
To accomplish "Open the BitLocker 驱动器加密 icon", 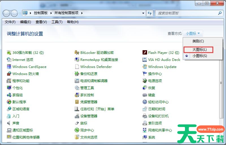I will tap(77, 52).
